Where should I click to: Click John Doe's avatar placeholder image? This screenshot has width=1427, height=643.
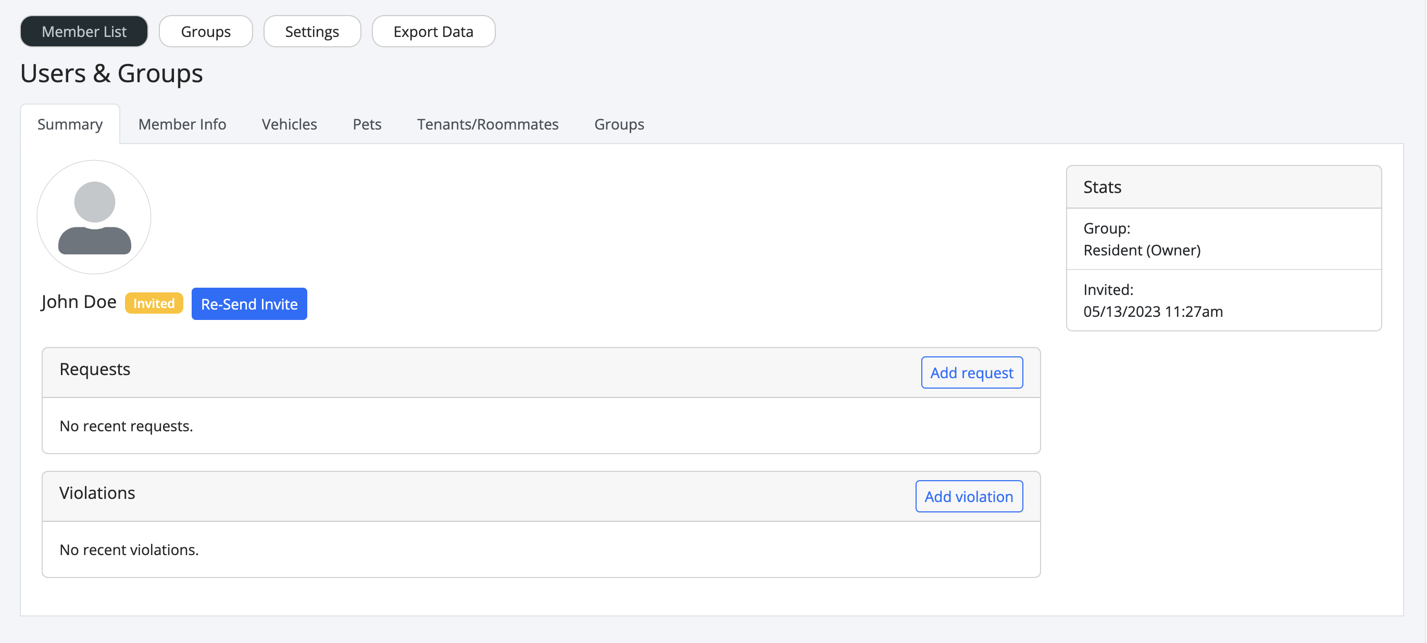tap(94, 217)
